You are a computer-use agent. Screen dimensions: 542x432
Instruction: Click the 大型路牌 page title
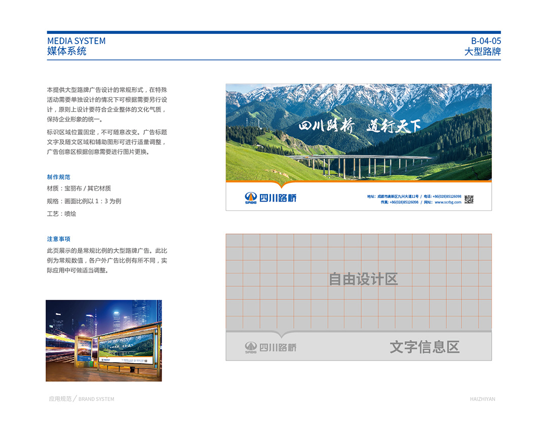point(482,51)
